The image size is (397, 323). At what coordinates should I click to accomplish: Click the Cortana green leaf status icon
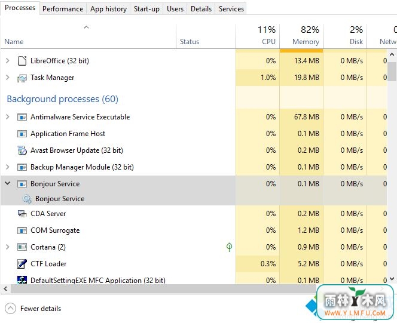pyautogui.click(x=229, y=247)
